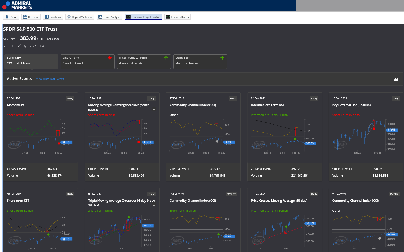Viewport: 404px width, 252px height.
Task: Click the Short-term KST title
Action: pos(18,201)
